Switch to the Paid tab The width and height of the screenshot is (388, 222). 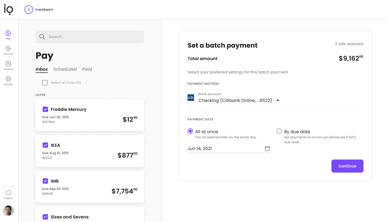pos(87,69)
